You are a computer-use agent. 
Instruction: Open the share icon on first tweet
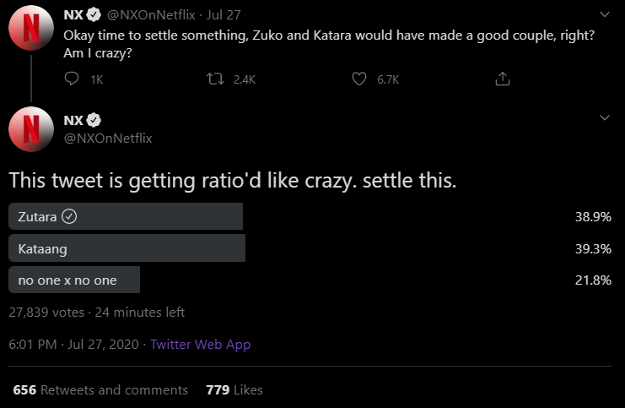503,79
